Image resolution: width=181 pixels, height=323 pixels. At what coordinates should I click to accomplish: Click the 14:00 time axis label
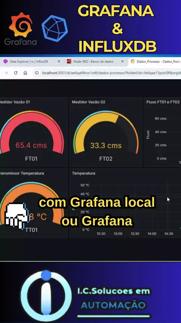(x=152, y=234)
